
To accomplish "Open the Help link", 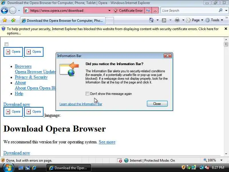I will [19, 93].
